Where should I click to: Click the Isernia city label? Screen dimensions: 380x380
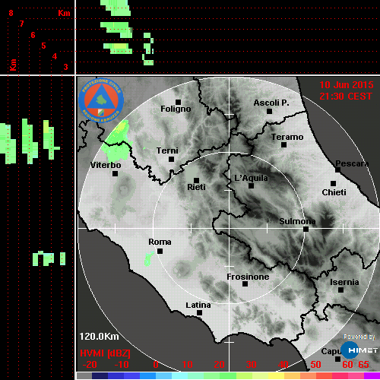tap(344, 282)
